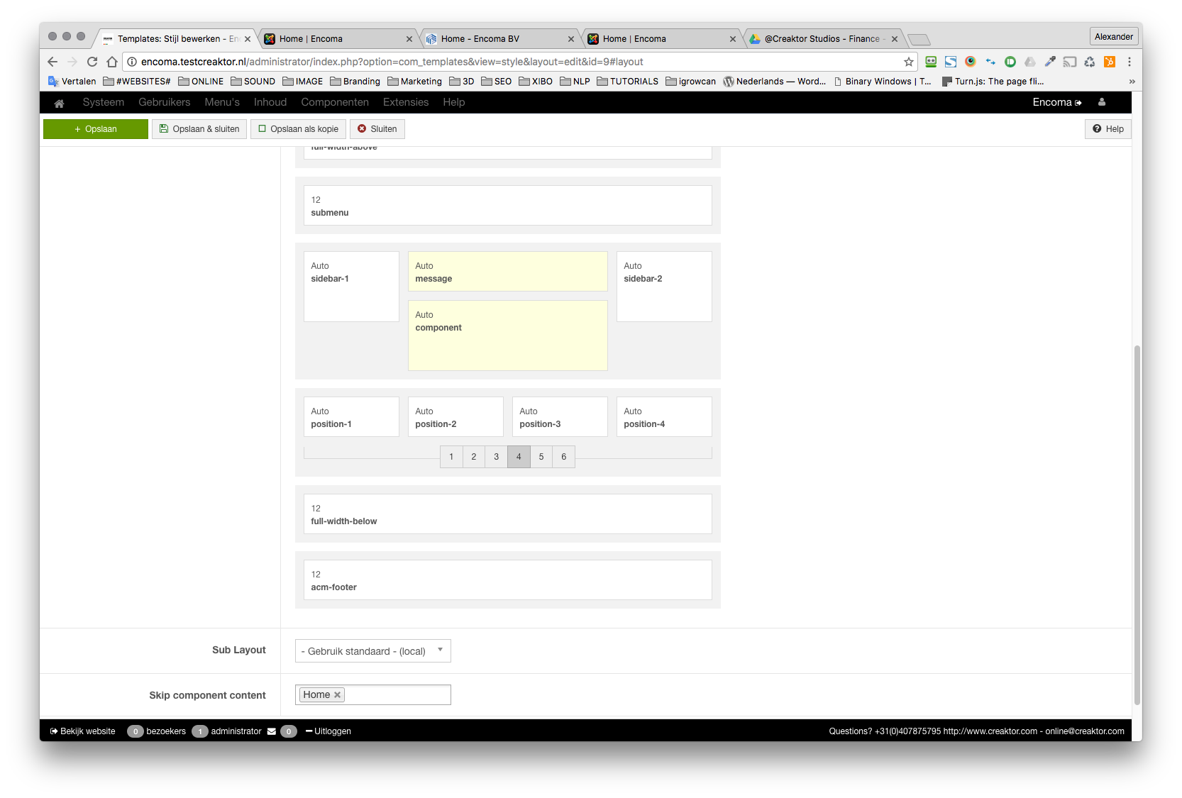
Task: Click the mail envelope icon in footer
Action: pos(272,731)
